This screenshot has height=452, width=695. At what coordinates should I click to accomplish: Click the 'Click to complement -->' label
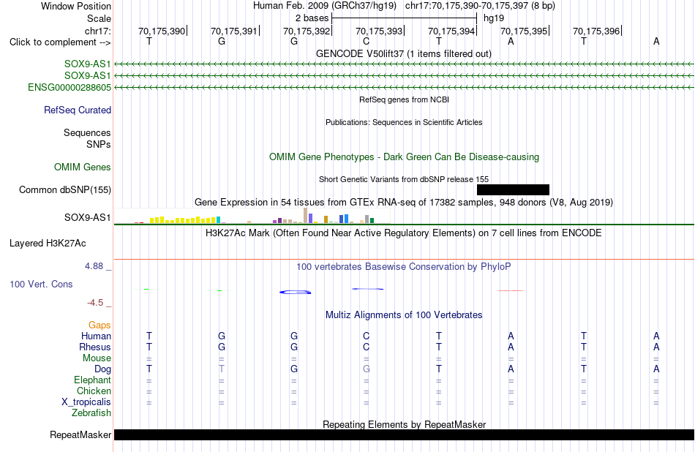click(60, 42)
